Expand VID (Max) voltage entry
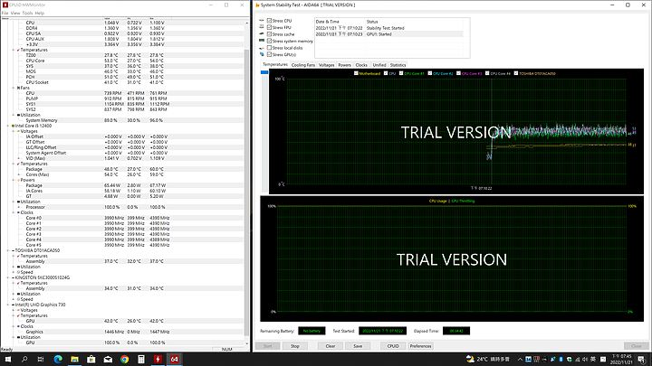 19,158
